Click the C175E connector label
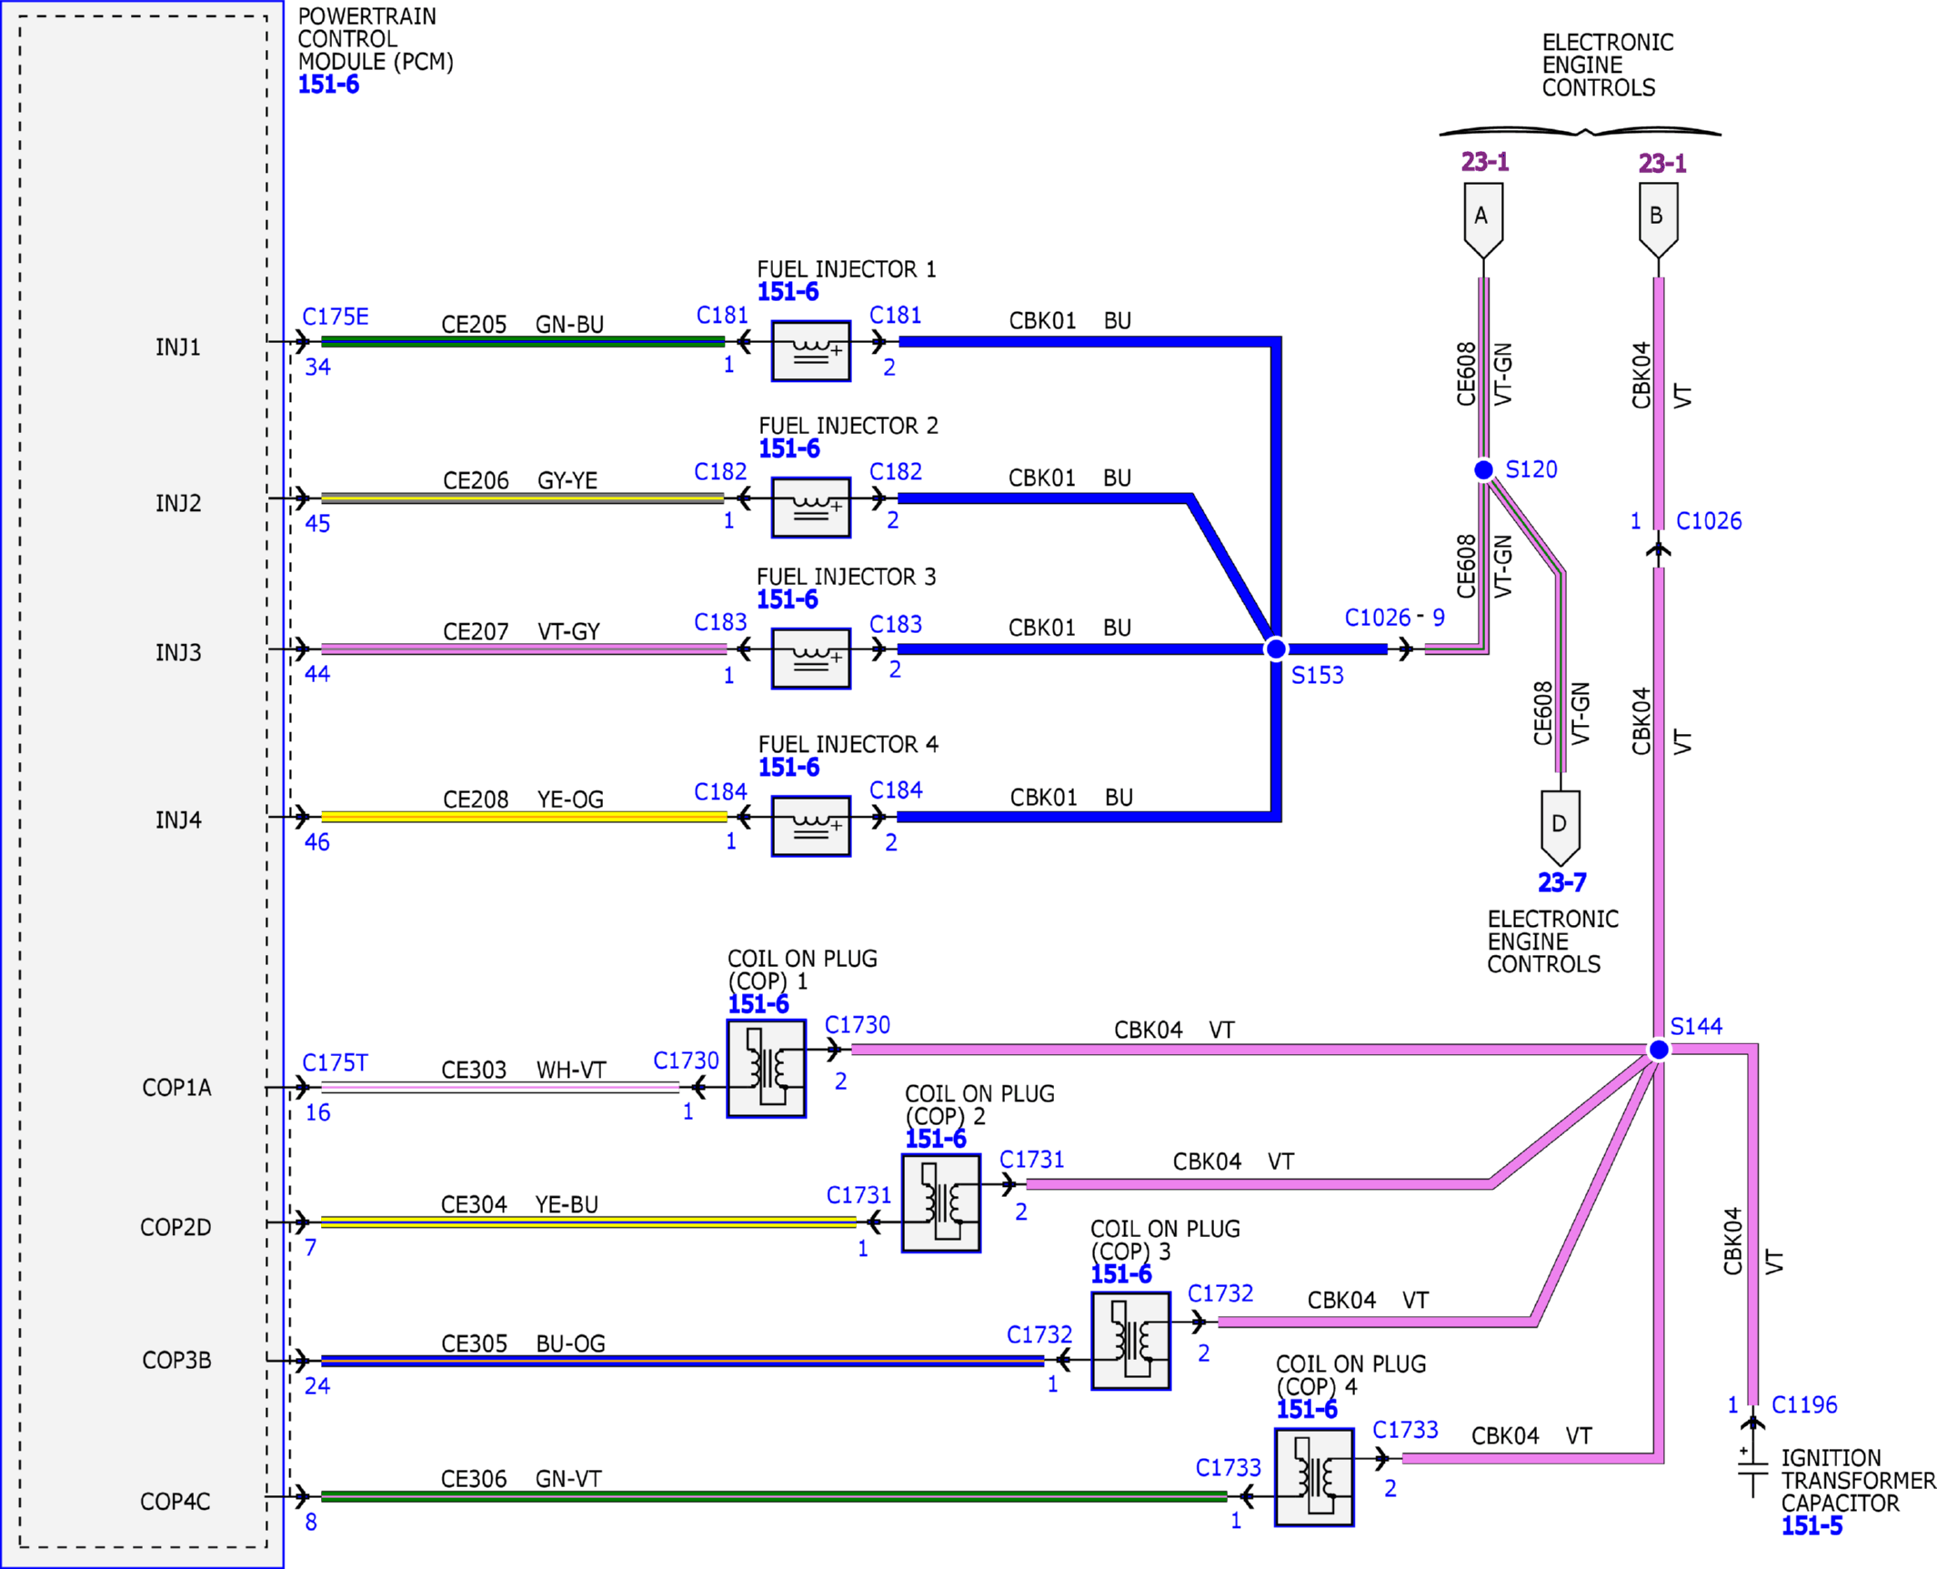This screenshot has height=1569, width=1937. pyautogui.click(x=335, y=317)
